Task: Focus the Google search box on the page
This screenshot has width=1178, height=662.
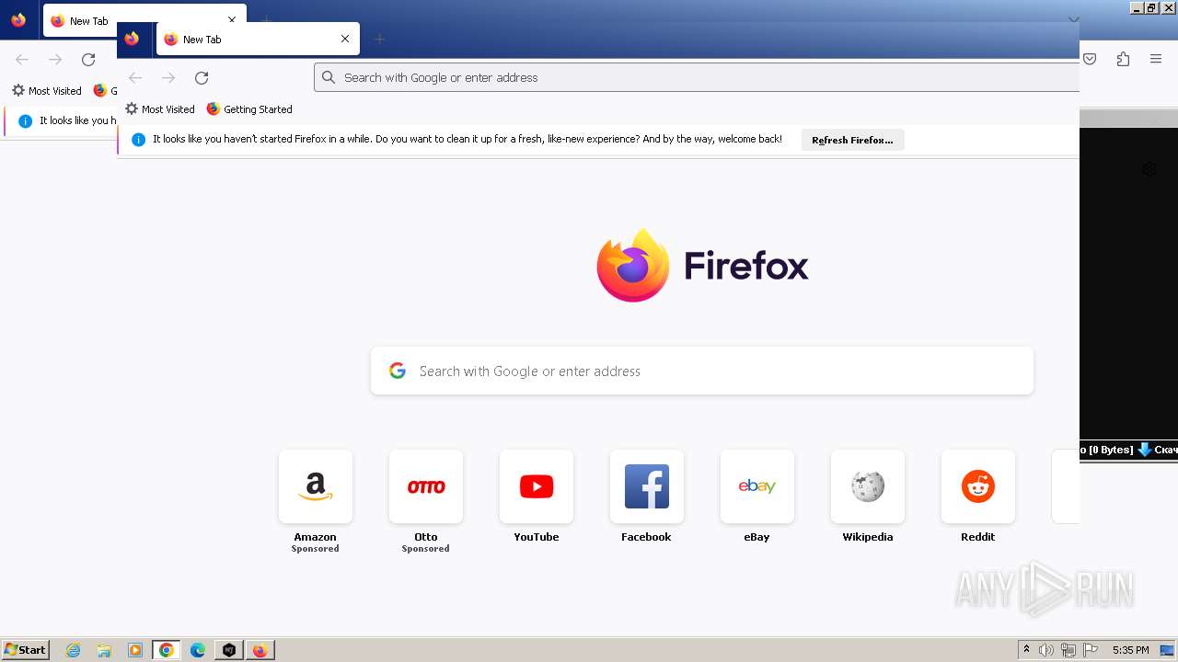Action: point(702,371)
